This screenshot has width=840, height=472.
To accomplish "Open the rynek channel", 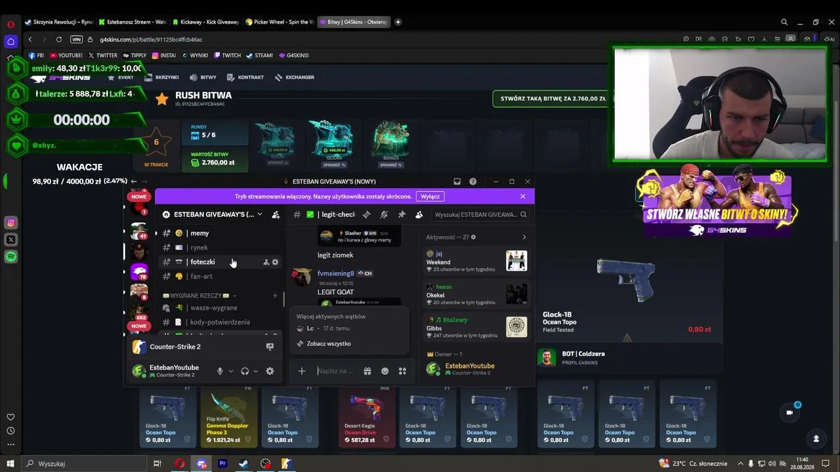I will (220, 248).
